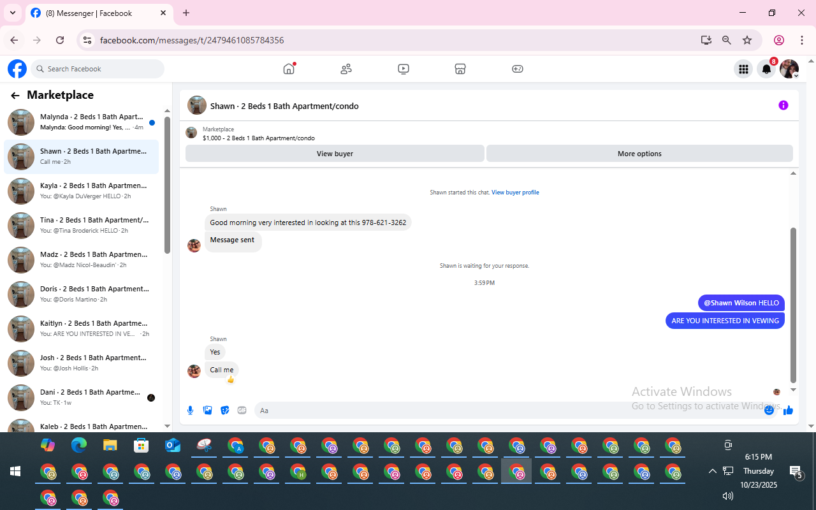816x510 pixels.
Task: Open the tab search dropdown arrow
Action: pos(12,13)
